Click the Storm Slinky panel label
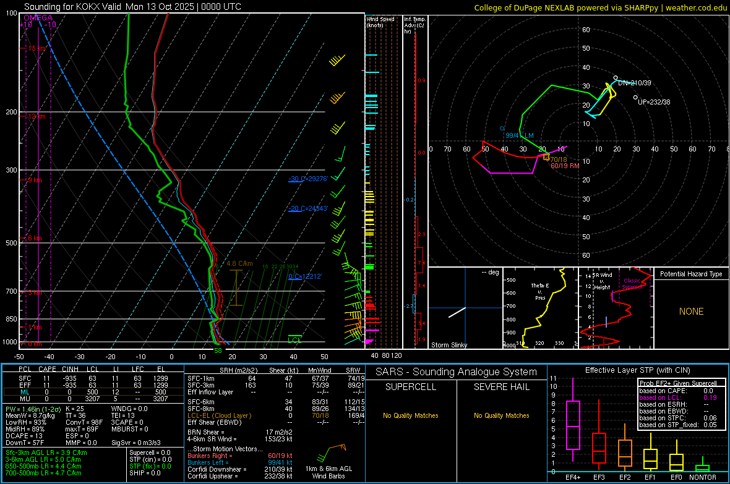The height and width of the screenshot is (484, 730). pyautogui.click(x=449, y=345)
